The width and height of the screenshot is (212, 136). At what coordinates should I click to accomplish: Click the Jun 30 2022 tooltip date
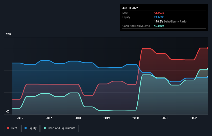[x=130, y=8]
